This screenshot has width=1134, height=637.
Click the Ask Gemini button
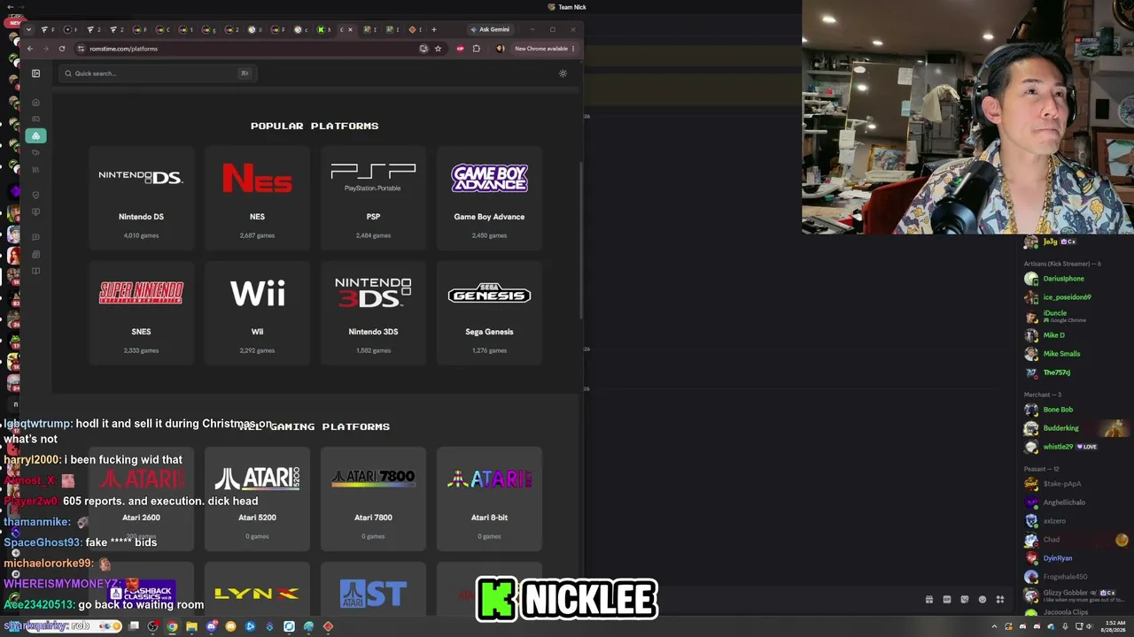[x=490, y=29]
